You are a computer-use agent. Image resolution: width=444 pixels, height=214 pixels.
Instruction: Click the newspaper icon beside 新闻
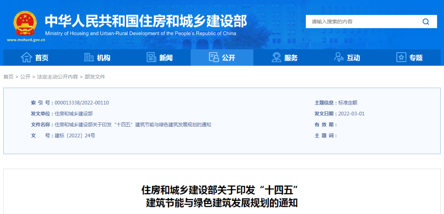(x=151, y=58)
